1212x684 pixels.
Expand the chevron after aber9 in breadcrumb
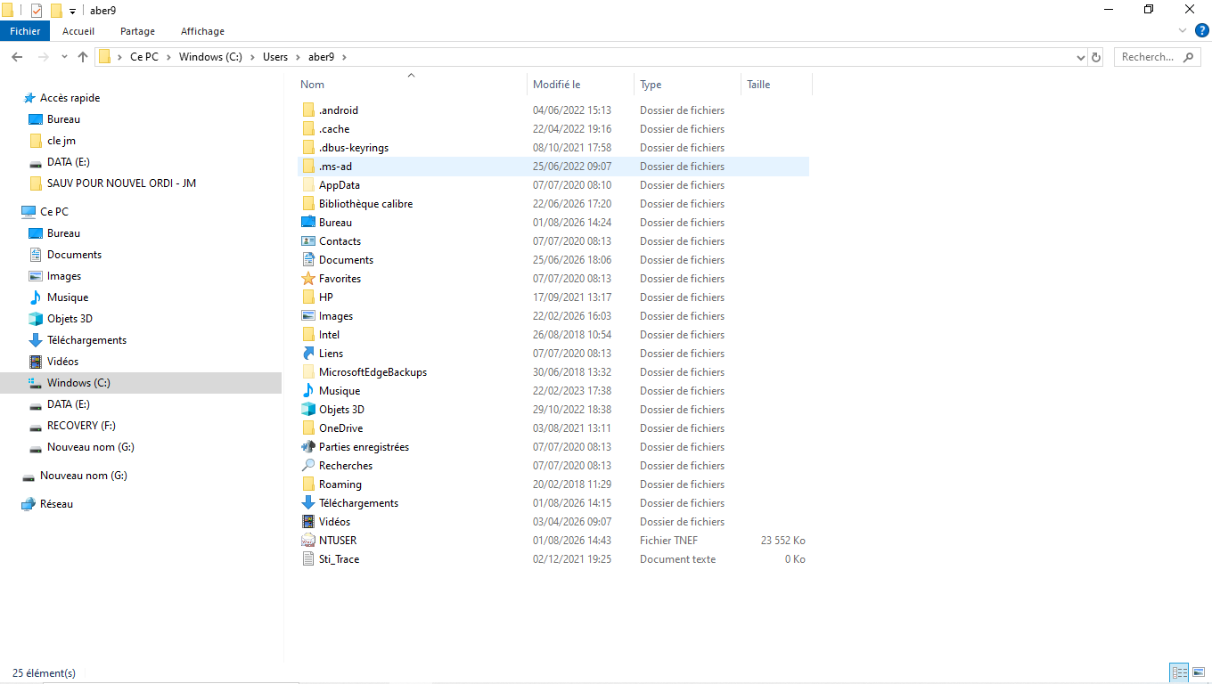click(x=344, y=57)
